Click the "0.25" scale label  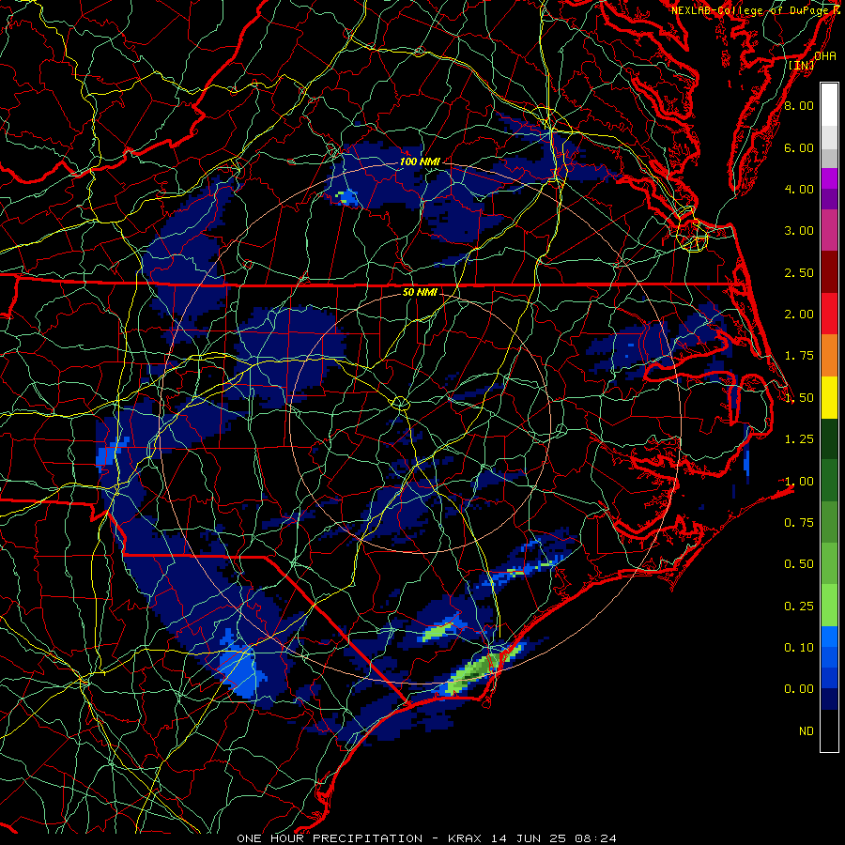click(799, 607)
